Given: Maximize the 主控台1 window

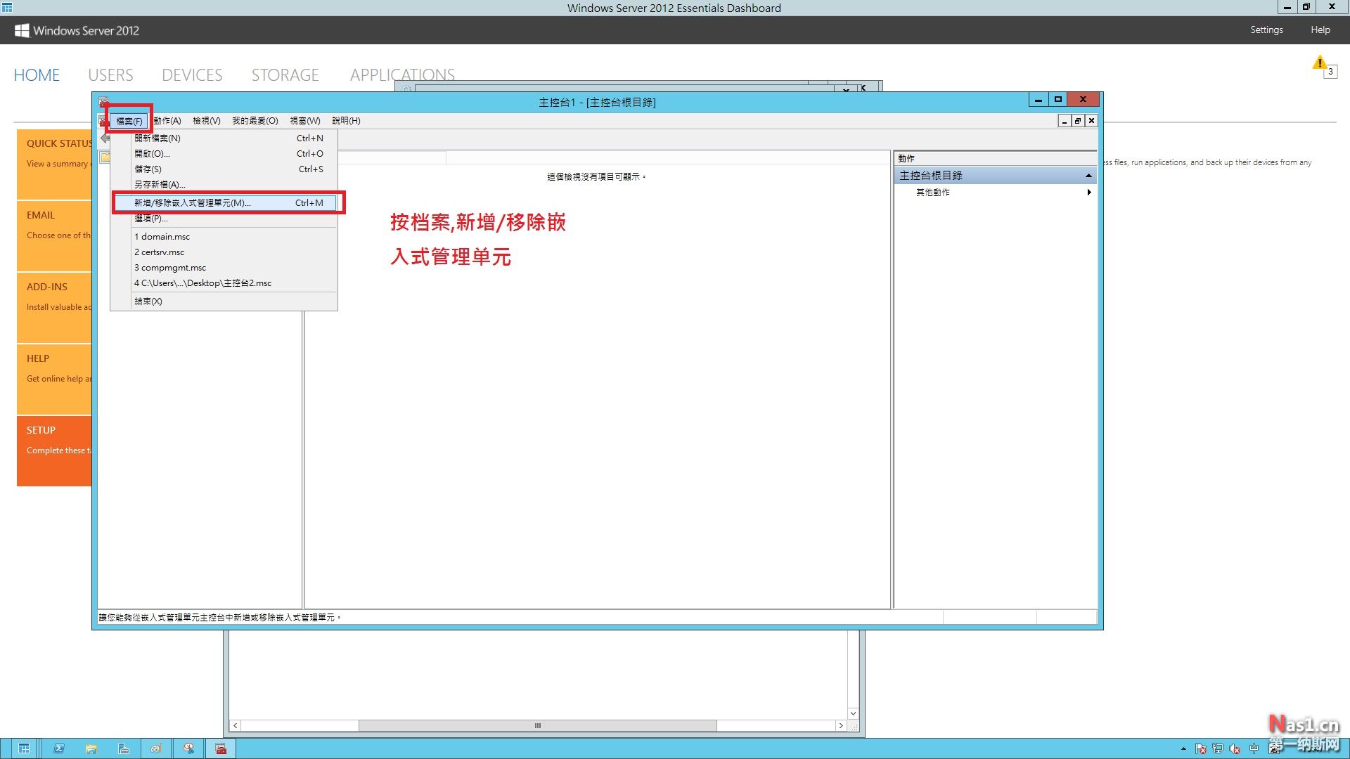Looking at the screenshot, I should click(1057, 100).
